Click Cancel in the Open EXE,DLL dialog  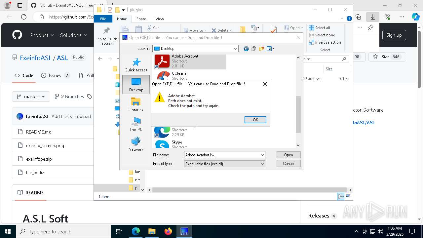pyautogui.click(x=288, y=164)
